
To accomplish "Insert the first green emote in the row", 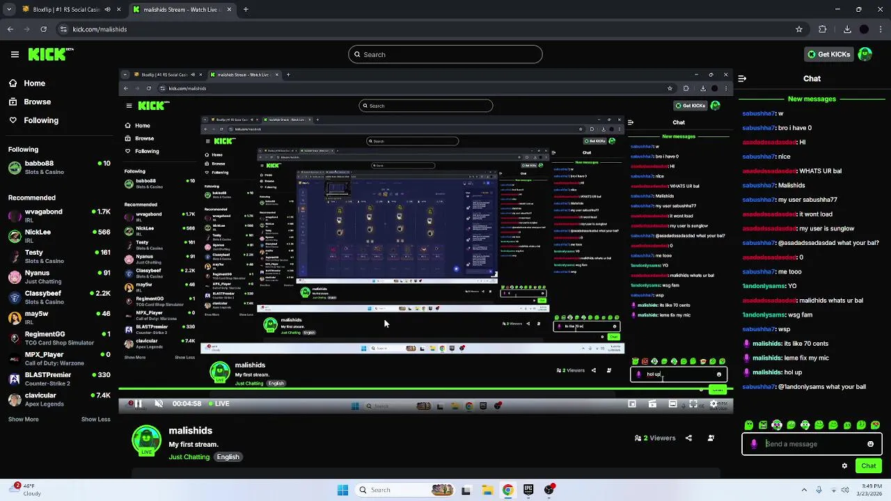I will click(x=749, y=425).
